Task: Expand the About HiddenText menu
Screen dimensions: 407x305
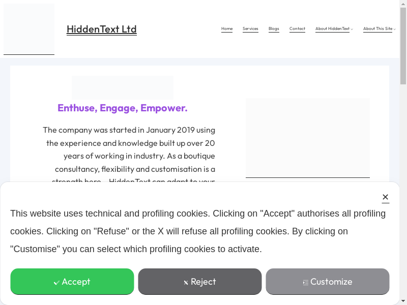Action: click(x=334, y=29)
